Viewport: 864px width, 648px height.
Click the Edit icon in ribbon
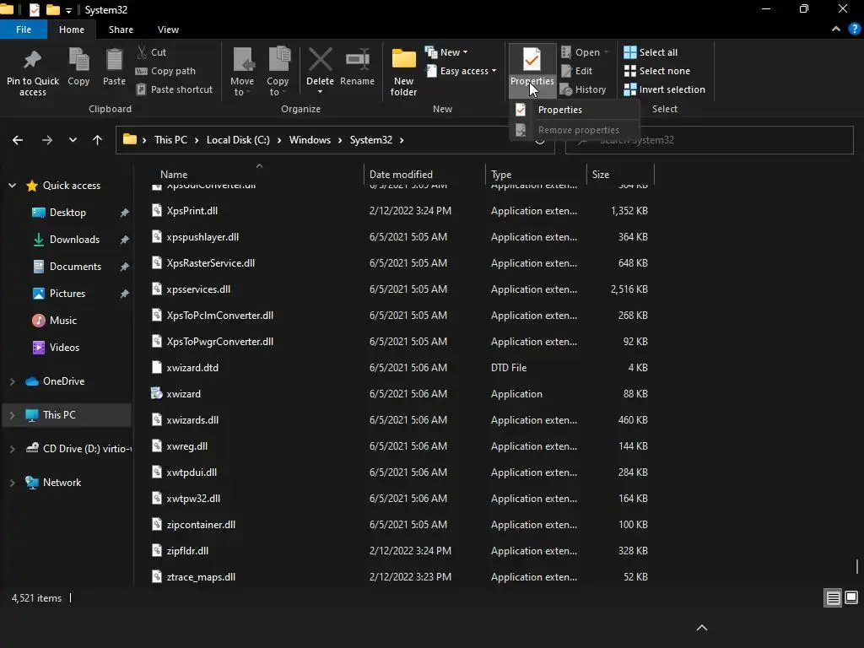pyautogui.click(x=566, y=71)
